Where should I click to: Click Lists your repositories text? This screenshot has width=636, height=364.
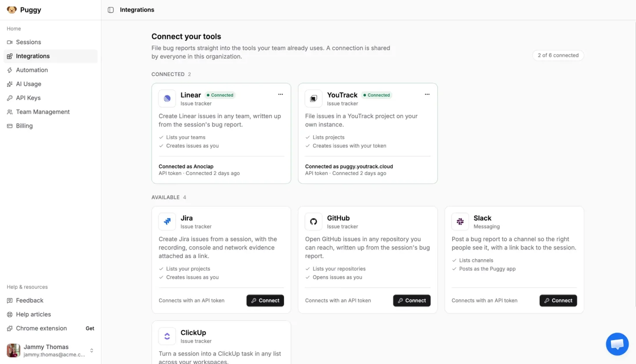pos(339,269)
